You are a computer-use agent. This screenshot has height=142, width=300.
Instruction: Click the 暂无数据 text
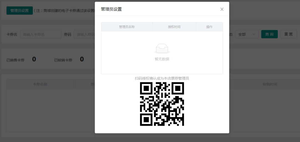click(162, 59)
